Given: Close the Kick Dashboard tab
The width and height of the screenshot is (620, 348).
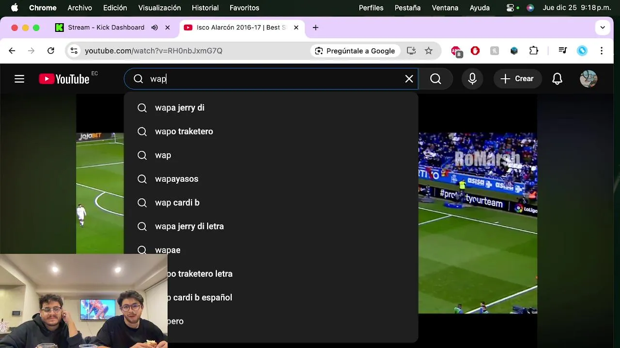Looking at the screenshot, I should tap(168, 28).
